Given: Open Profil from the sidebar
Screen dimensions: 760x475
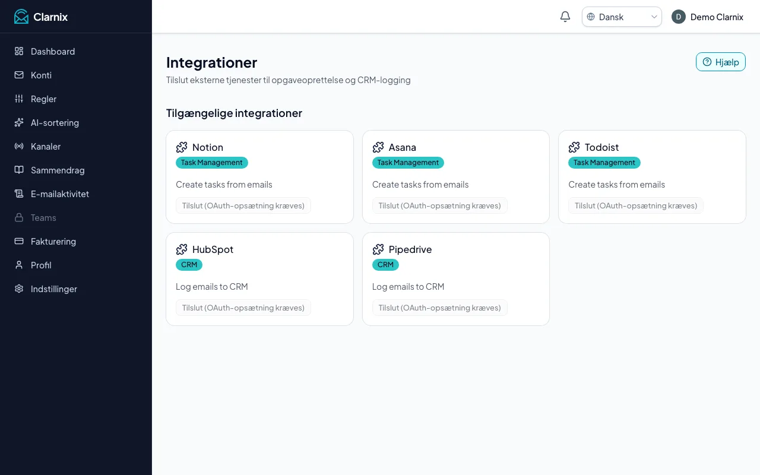Looking at the screenshot, I should click(x=76, y=265).
